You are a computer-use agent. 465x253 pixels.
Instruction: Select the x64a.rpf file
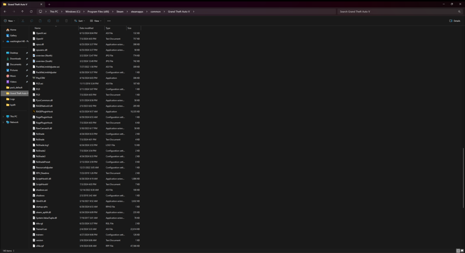40,246
